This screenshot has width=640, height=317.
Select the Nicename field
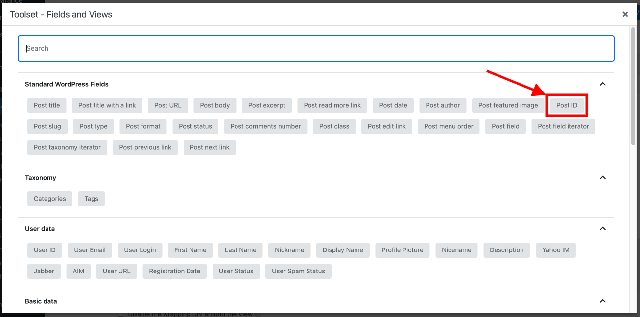coord(456,250)
